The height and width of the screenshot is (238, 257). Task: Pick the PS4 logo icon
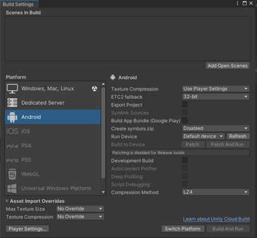(12, 146)
